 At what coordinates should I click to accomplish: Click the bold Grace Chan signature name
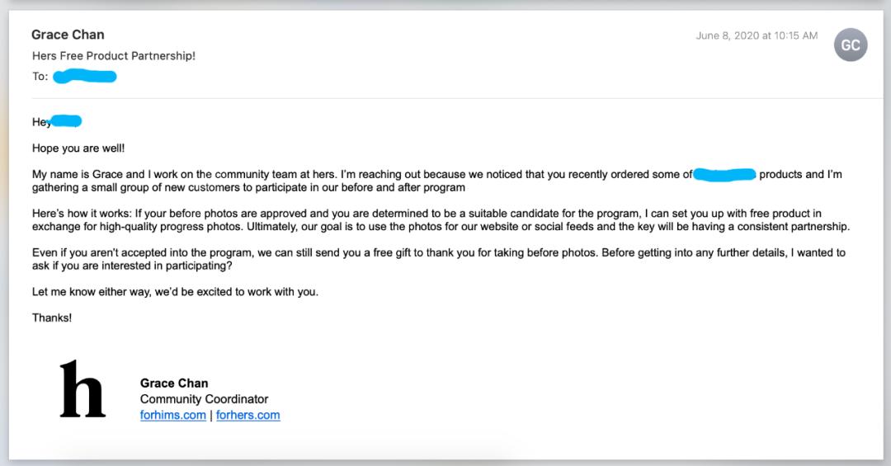[174, 383]
